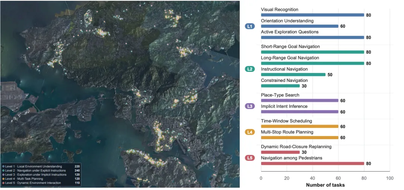The width and height of the screenshot is (404, 190).
Task: Click the orange Multi-Stop Route Planning bar
Action: (x=300, y=138)
